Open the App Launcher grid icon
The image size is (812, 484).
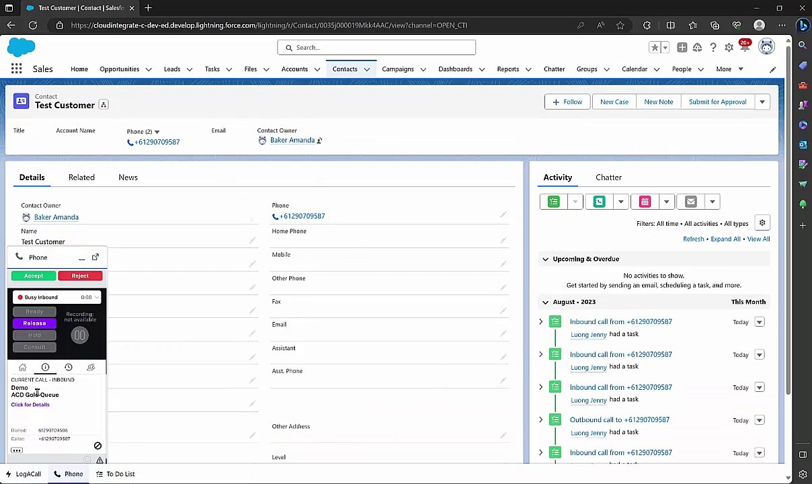point(16,69)
